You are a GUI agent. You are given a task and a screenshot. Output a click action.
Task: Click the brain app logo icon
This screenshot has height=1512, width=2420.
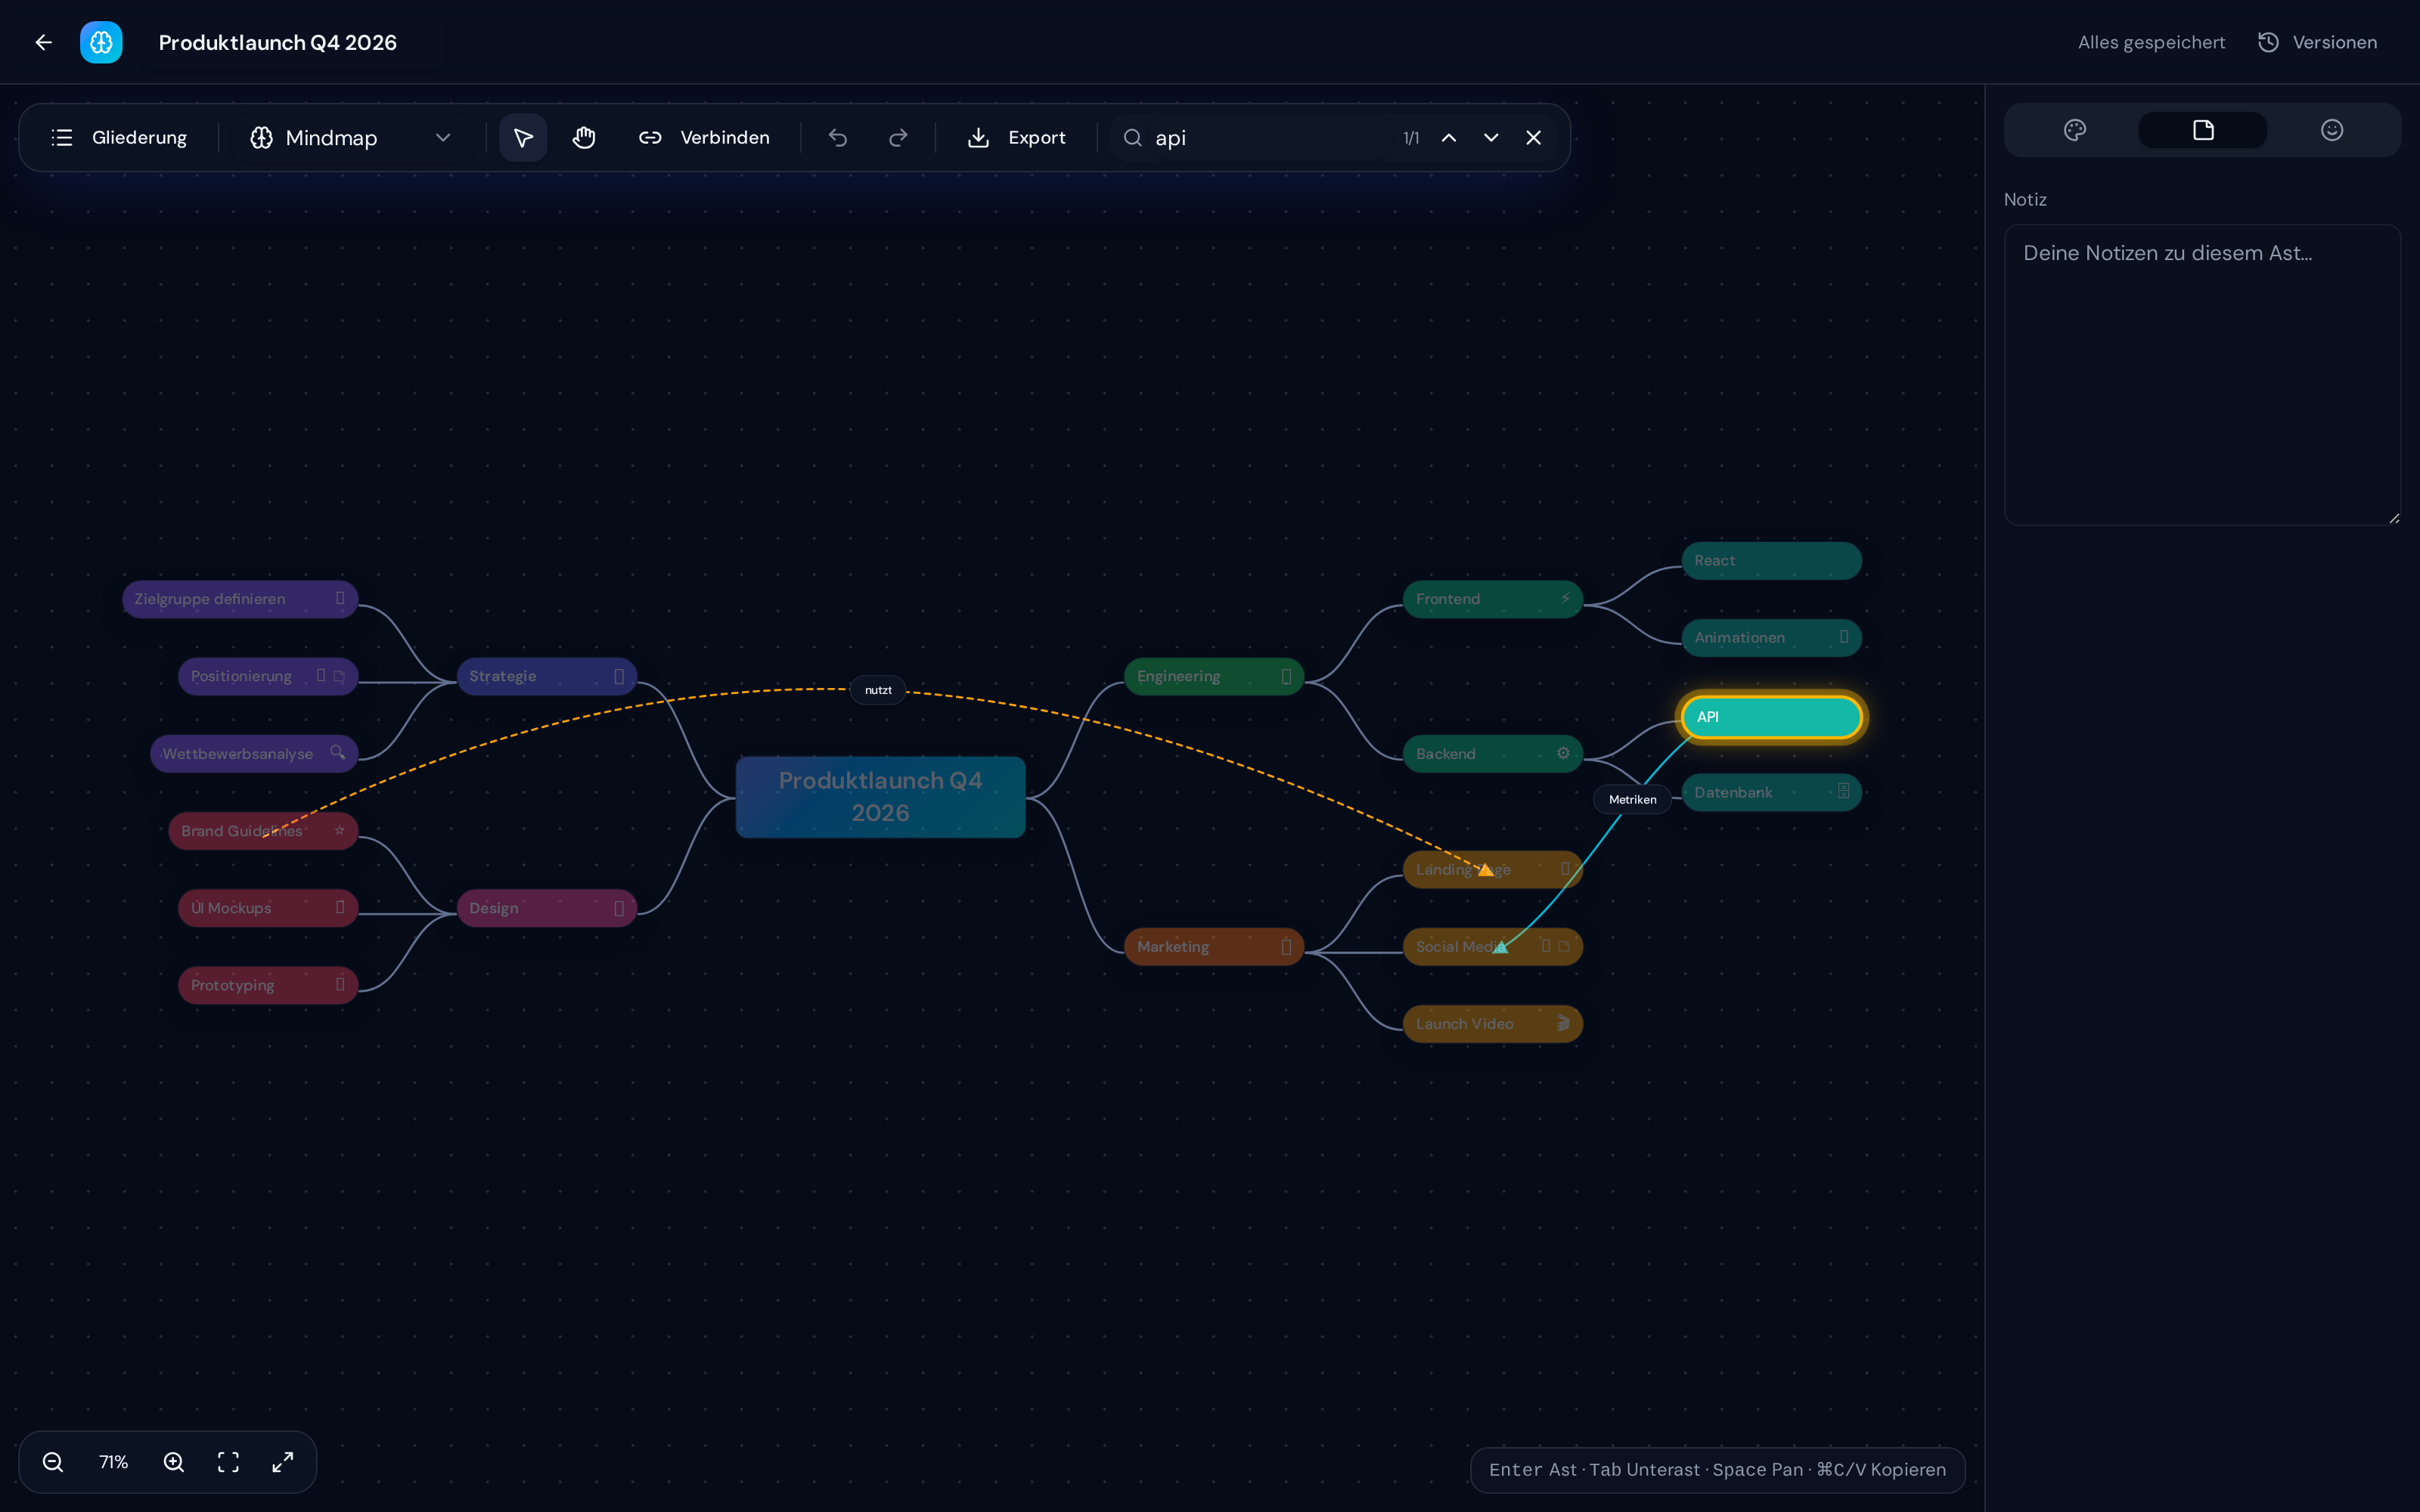point(101,42)
